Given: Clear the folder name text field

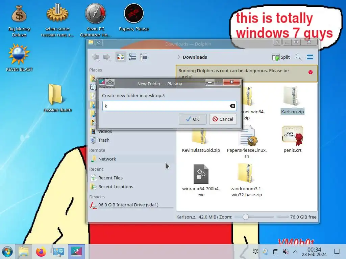Looking at the screenshot, I should click(232, 106).
